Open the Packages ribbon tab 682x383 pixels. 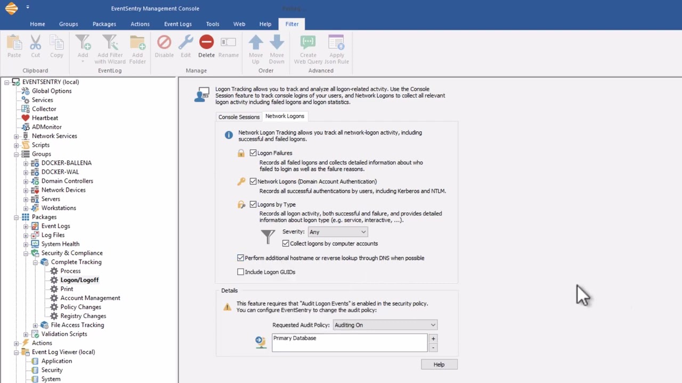(104, 24)
